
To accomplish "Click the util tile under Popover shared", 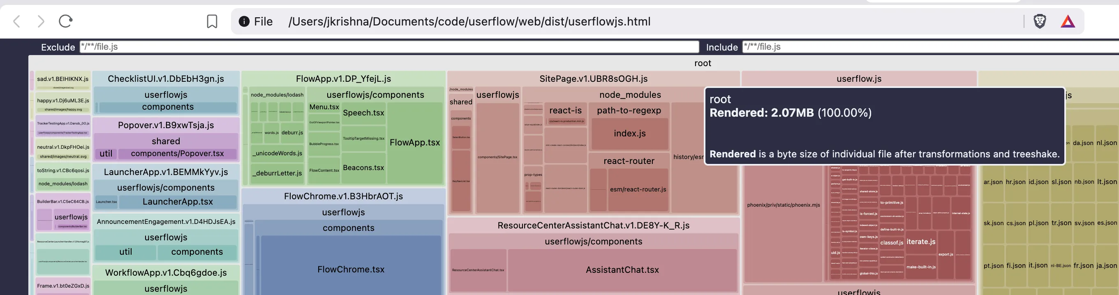I will pyautogui.click(x=106, y=153).
